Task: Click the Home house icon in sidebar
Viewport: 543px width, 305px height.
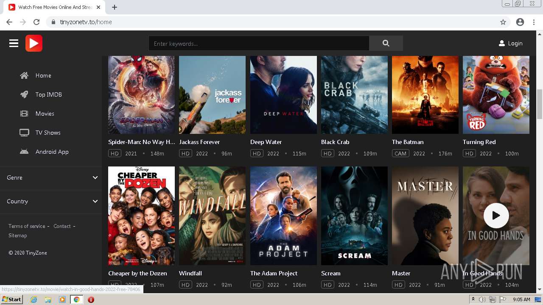Action: 24,75
